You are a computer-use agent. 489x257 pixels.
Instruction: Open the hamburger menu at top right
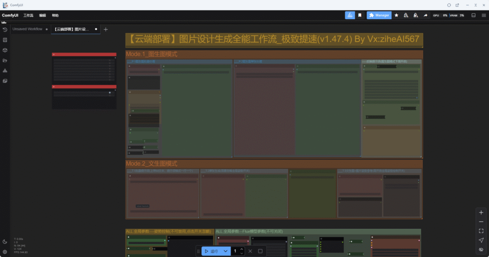pyautogui.click(x=484, y=15)
